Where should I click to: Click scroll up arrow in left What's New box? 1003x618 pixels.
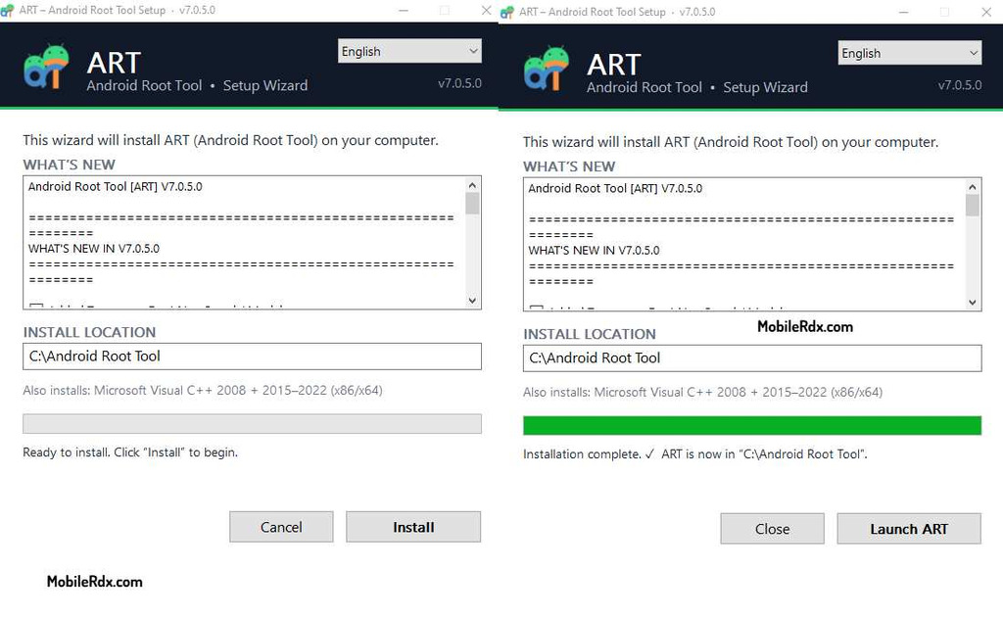pos(473,185)
